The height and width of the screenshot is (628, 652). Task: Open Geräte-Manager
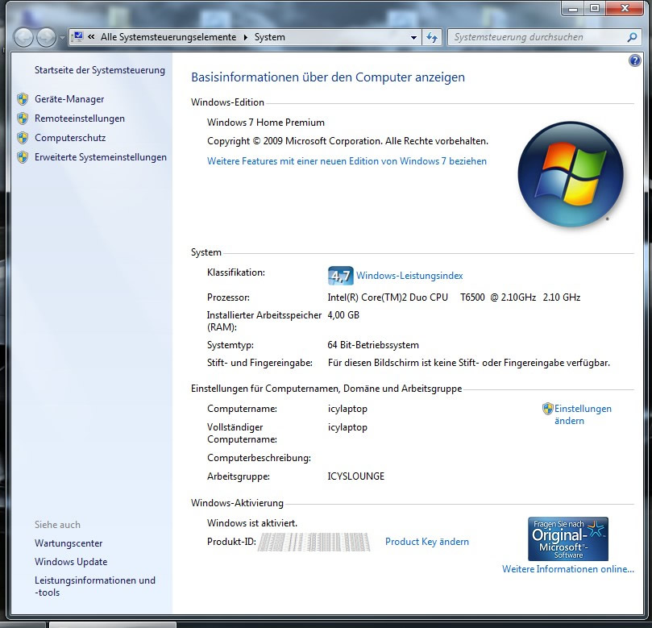pos(69,99)
